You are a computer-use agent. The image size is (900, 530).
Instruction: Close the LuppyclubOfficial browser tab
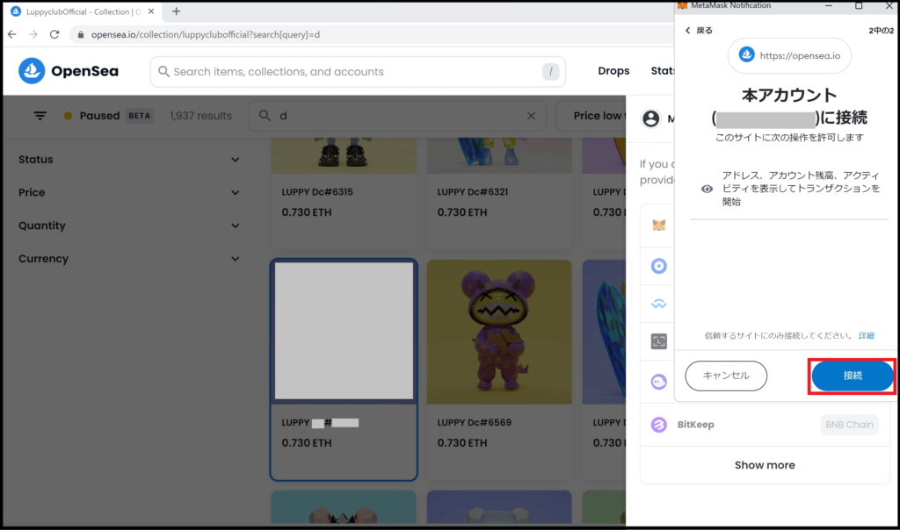coord(151,11)
